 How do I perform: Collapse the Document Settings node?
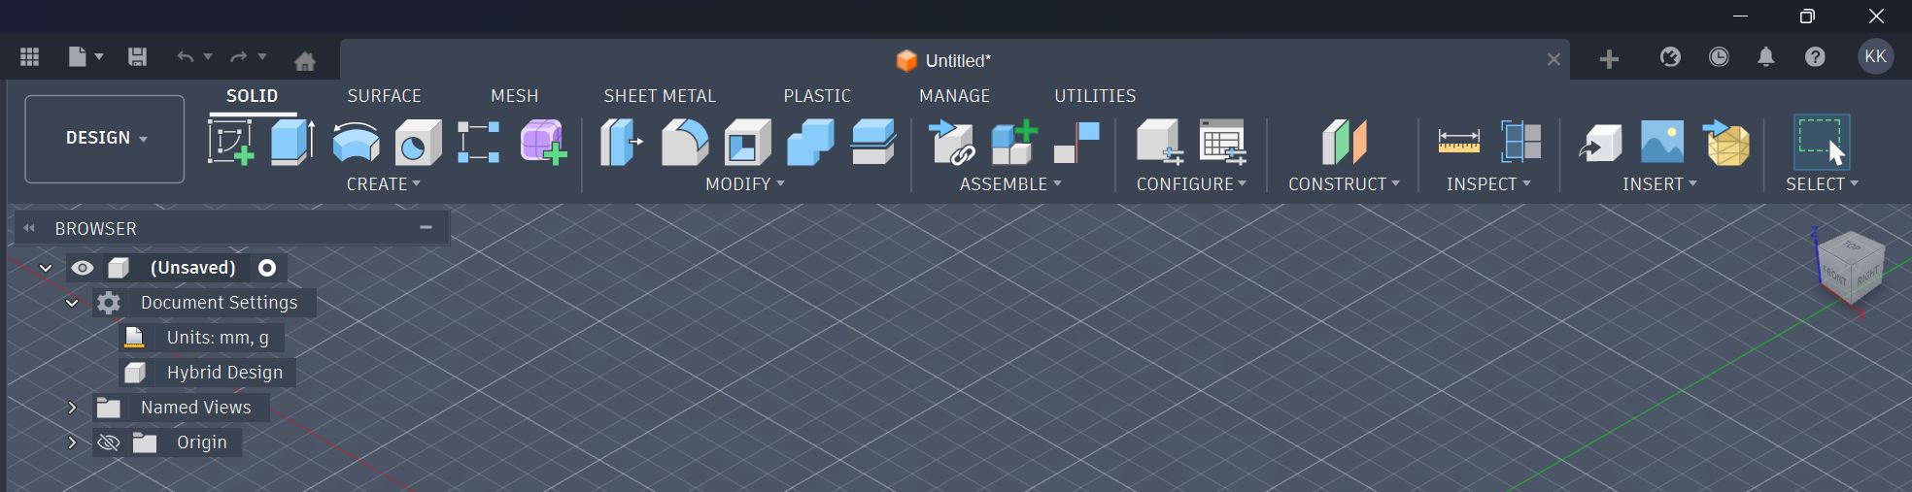coord(72,303)
